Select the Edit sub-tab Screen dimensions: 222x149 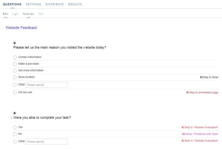click(5, 14)
